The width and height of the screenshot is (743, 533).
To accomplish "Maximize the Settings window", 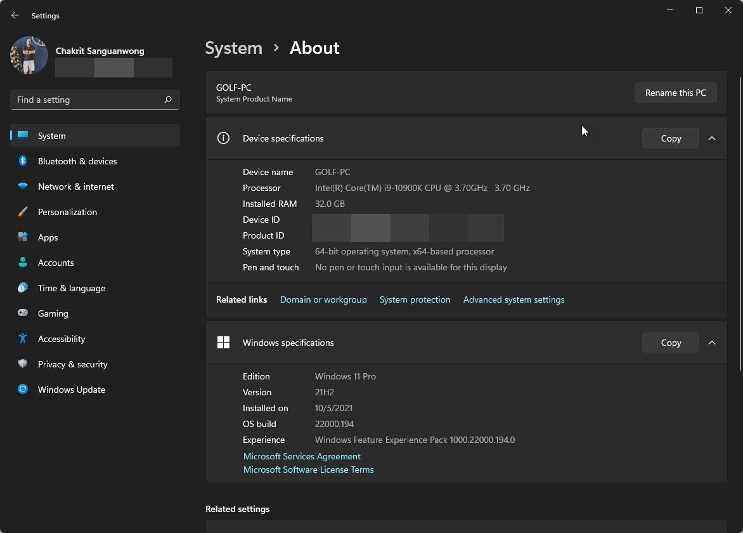I will click(699, 10).
